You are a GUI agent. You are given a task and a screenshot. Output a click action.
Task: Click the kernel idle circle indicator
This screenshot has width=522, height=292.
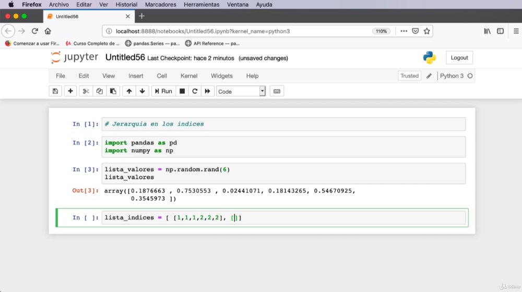tap(470, 76)
